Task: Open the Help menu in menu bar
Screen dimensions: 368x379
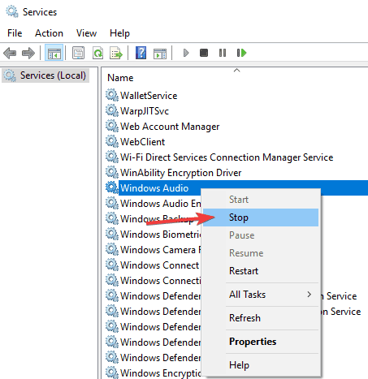Action: [x=119, y=33]
